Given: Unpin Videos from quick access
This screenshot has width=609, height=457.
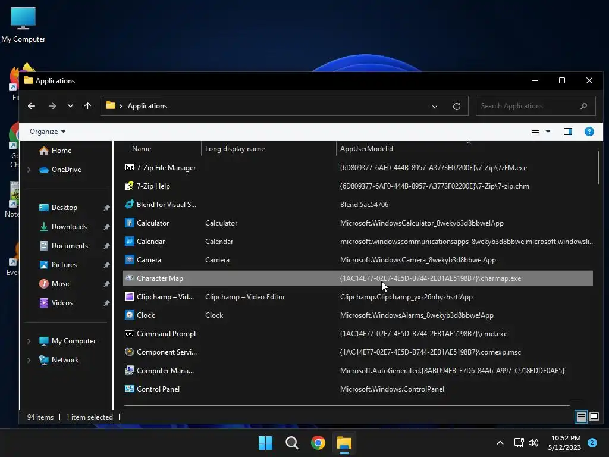Looking at the screenshot, I should 107,303.
